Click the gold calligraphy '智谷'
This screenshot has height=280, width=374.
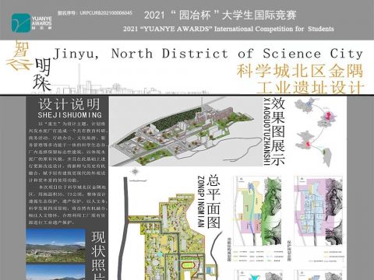19,55
